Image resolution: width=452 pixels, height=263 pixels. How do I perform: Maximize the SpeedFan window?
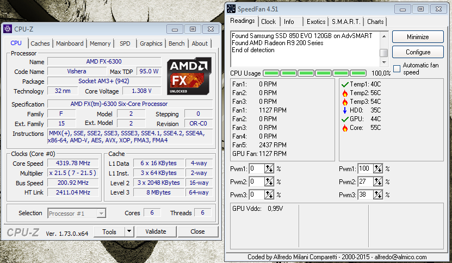tap(420, 9)
